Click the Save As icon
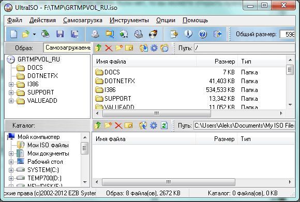Viewport: 300px width, 202px height. coord(74,34)
